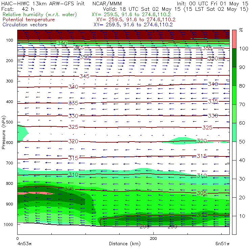Click the '6n51w' end location label
This screenshot has width=250, height=250.
pos(222,244)
